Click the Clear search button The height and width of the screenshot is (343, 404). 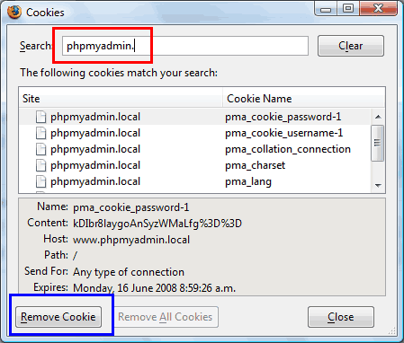[x=351, y=46]
